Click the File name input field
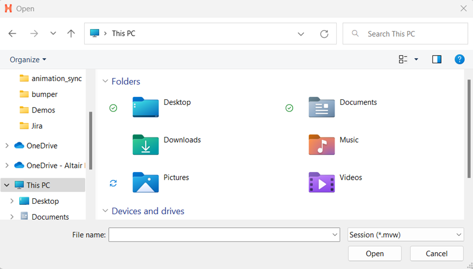The width and height of the screenshot is (473, 269). [x=220, y=235]
